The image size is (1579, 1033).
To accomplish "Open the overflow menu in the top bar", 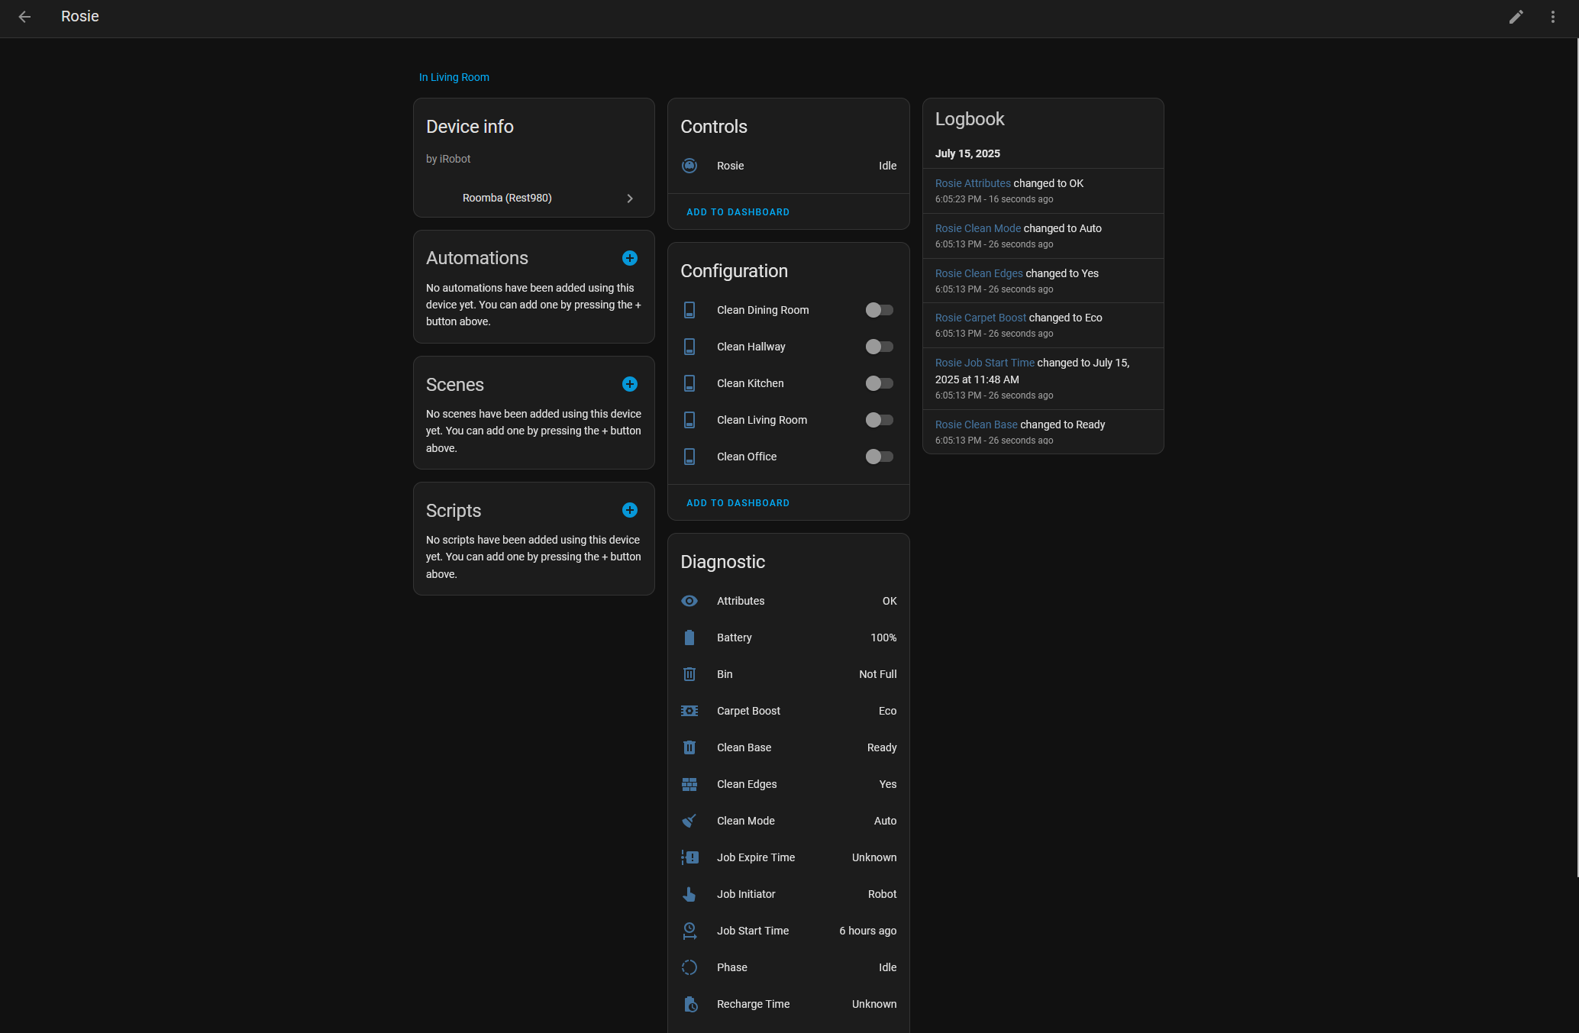I will tap(1553, 16).
